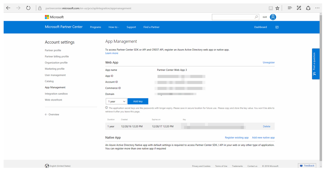Viewport: 326px width, 174px height.
Task: Click the search magnifier icon
Action: [256, 17]
